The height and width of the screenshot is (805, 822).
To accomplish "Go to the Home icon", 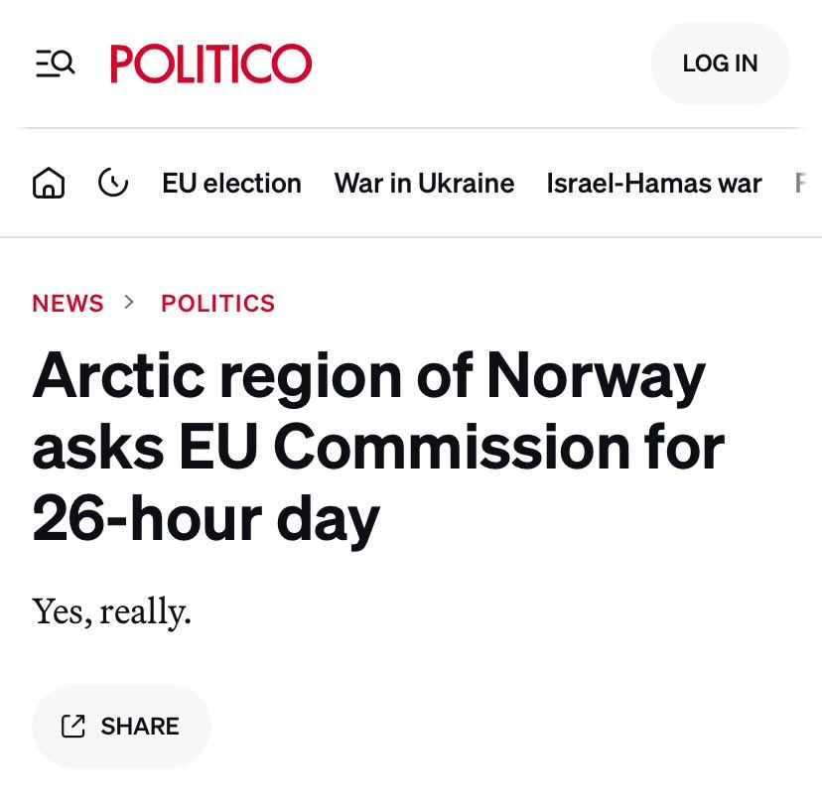I will pos(49,184).
